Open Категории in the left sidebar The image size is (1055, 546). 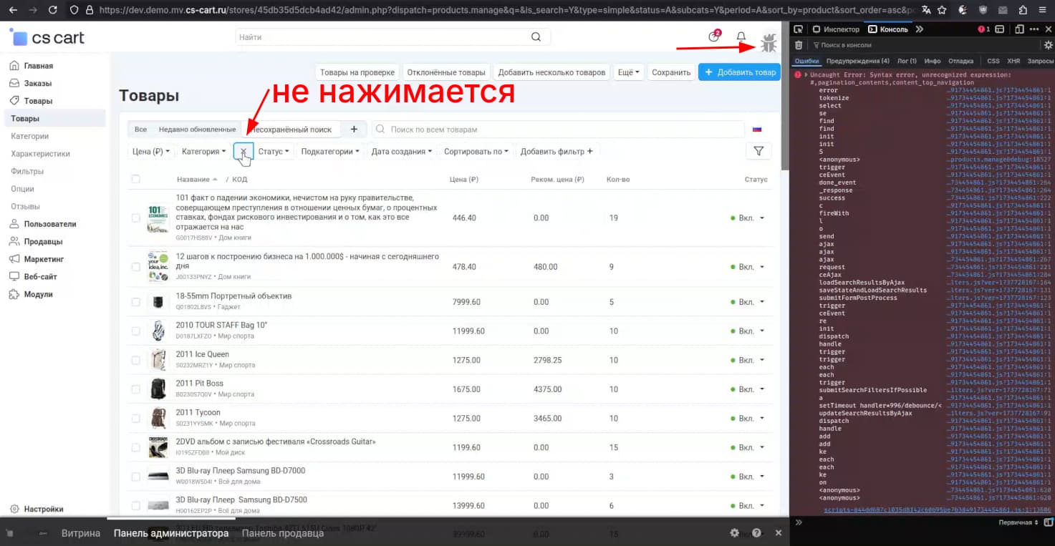coord(30,136)
